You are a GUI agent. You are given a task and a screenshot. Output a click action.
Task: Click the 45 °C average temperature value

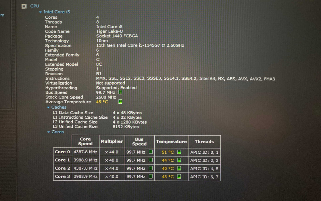point(102,102)
